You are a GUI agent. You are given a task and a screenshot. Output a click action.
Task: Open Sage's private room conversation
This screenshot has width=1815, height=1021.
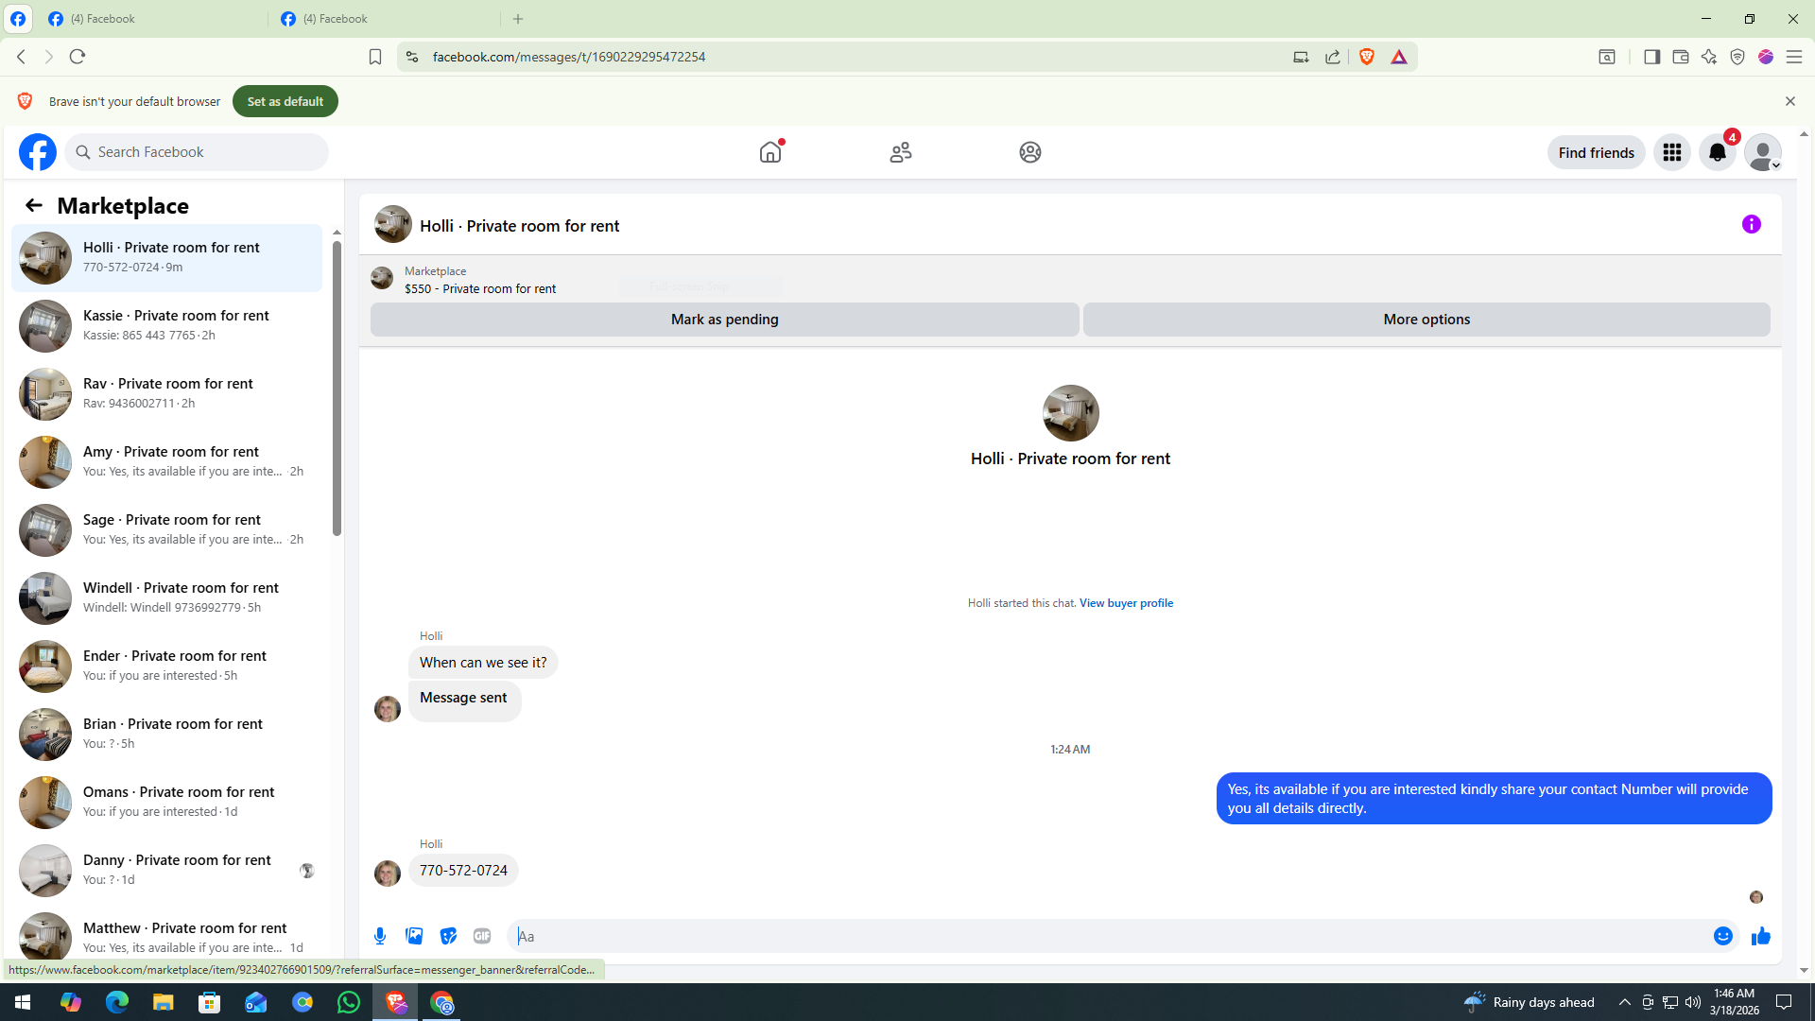(x=167, y=529)
